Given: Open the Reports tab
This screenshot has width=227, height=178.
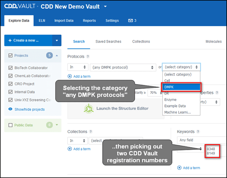Looking at the screenshot, I should [x=89, y=20].
